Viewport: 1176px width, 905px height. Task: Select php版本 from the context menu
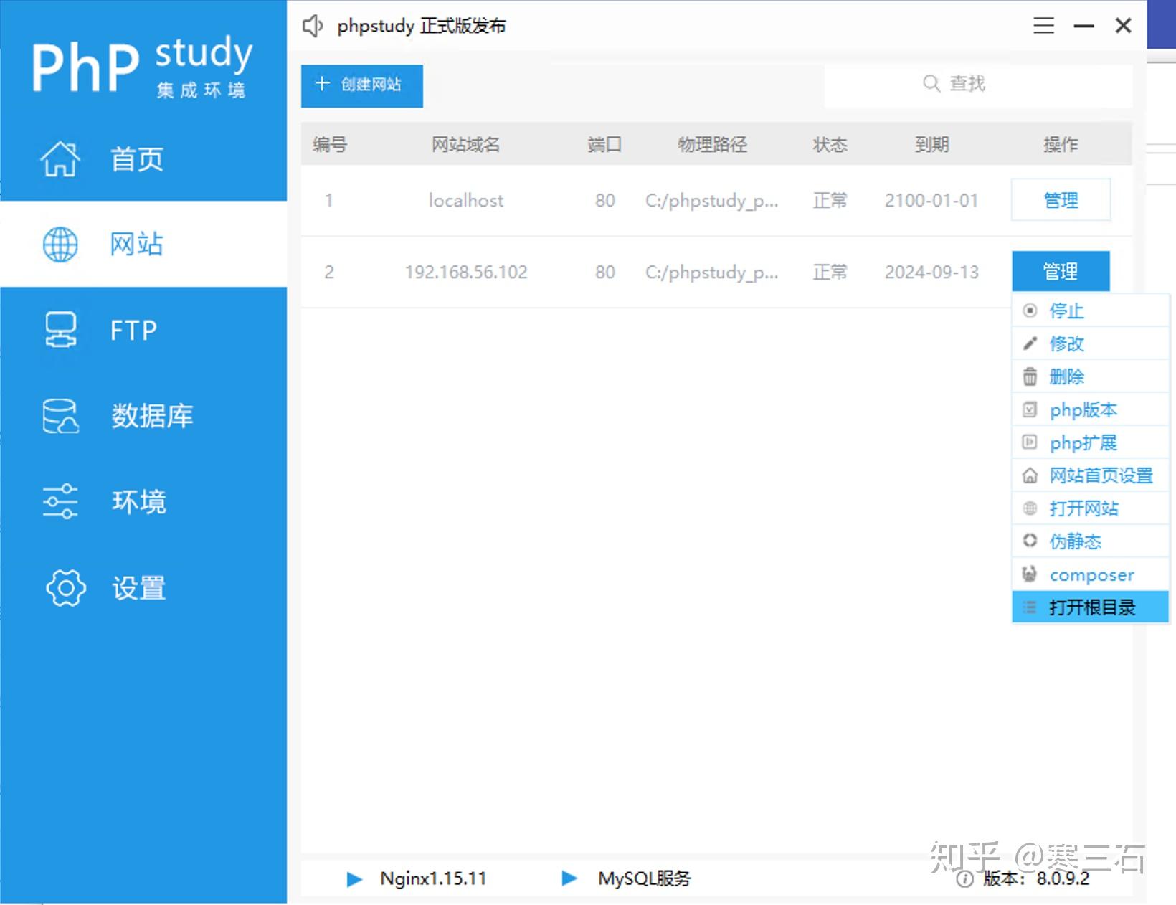click(1083, 409)
